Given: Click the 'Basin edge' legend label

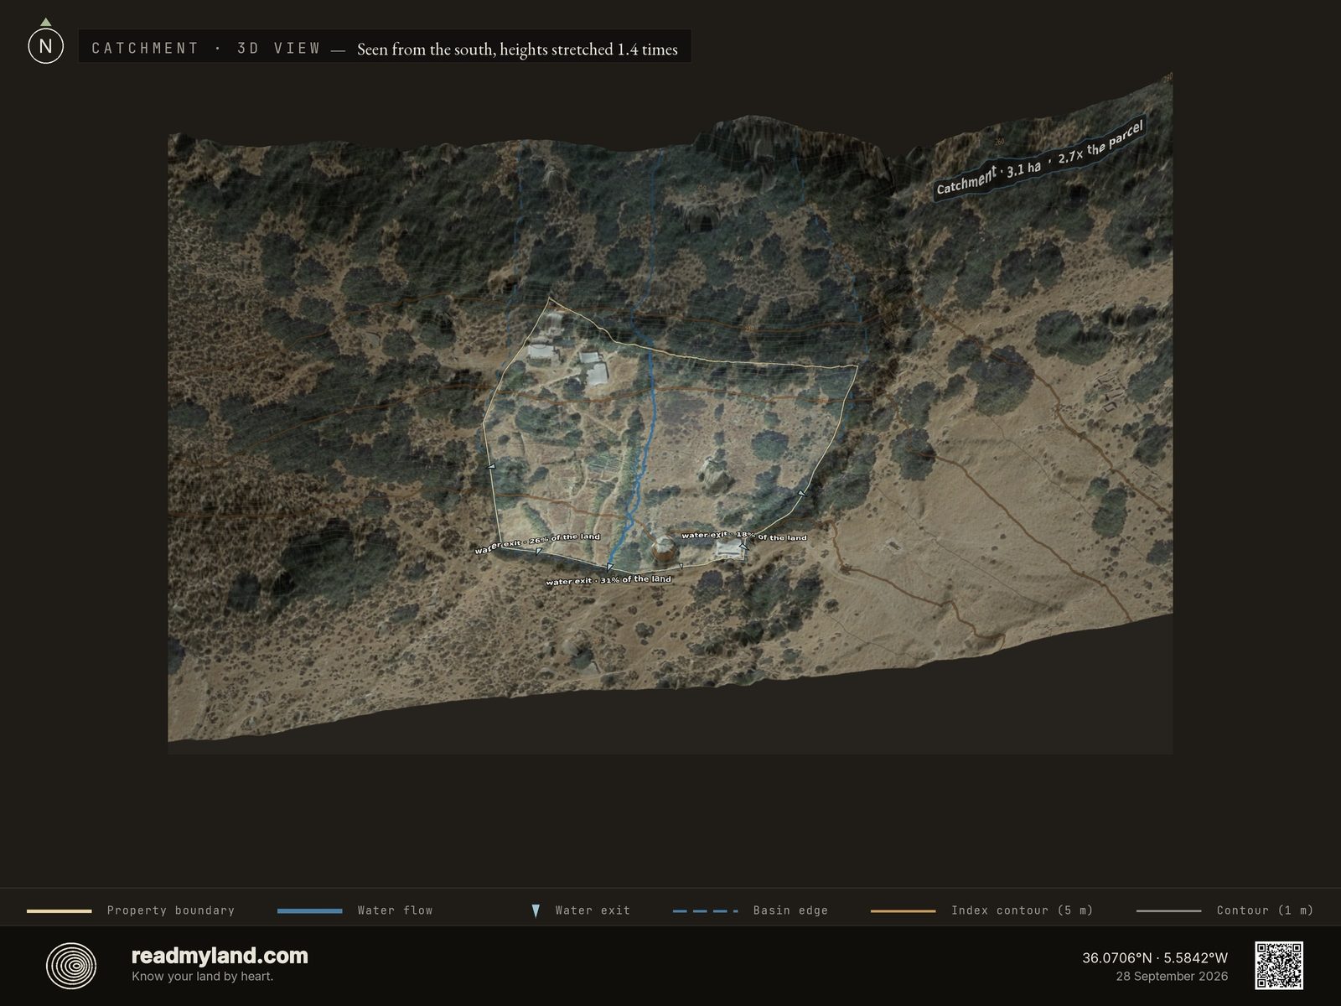Looking at the screenshot, I should (790, 910).
